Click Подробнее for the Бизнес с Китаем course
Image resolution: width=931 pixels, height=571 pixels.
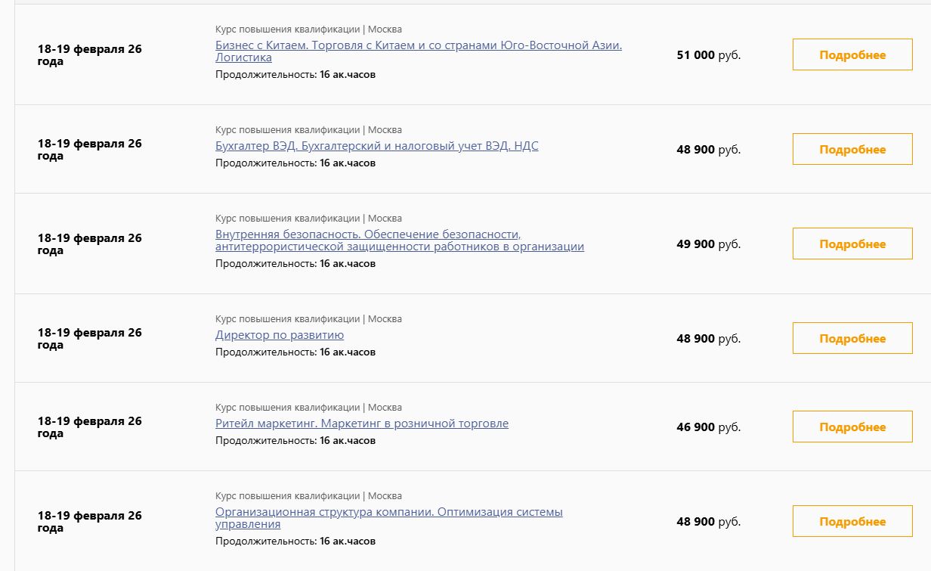coord(852,55)
